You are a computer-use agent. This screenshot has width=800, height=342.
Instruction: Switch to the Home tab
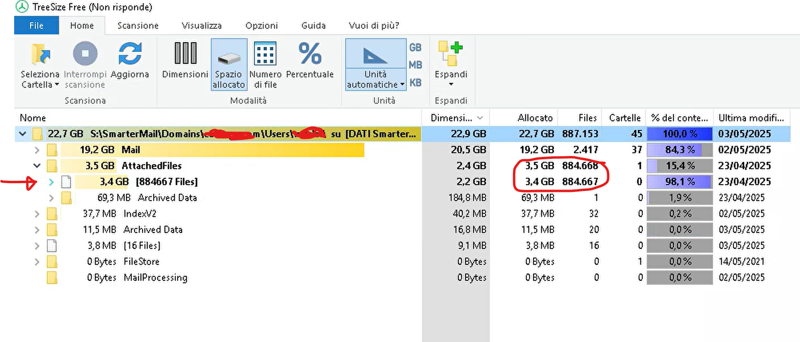click(82, 25)
